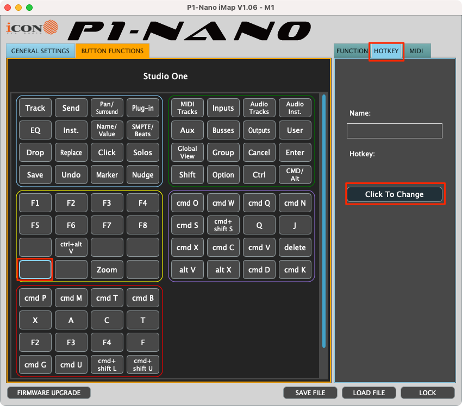Choose the Global View button

188,153
